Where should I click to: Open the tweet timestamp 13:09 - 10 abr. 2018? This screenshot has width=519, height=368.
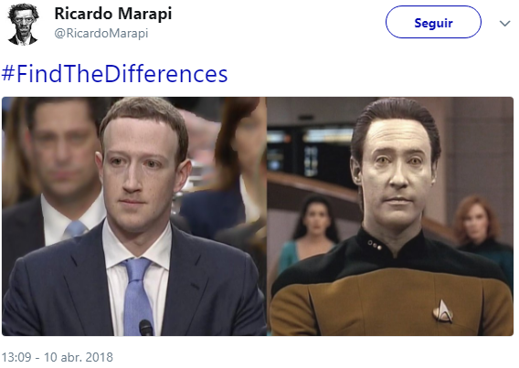pos(57,357)
